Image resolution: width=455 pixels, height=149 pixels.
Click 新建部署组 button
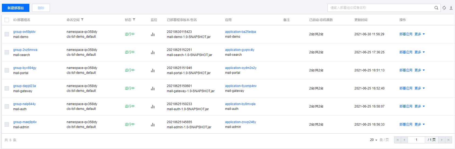16,8
